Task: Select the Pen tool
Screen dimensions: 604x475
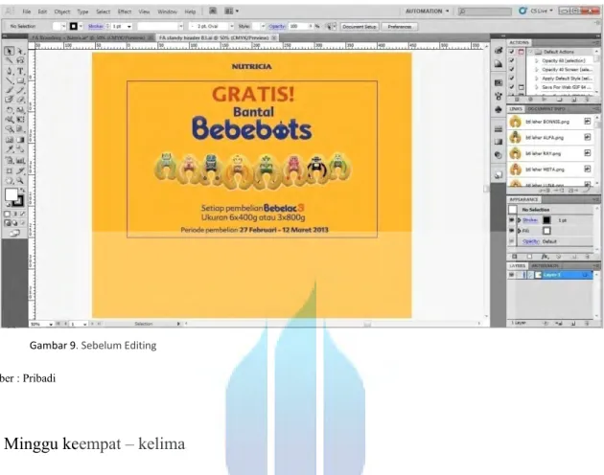Action: 10,71
